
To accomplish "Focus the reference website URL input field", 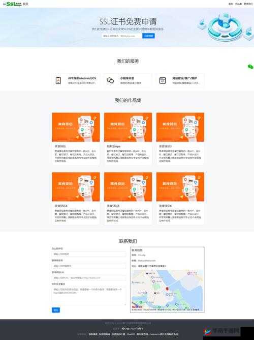I will click(x=89, y=278).
